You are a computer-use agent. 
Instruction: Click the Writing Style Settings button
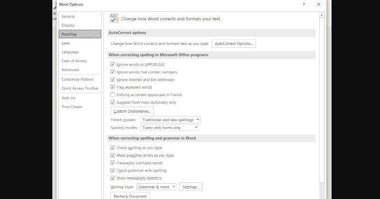pyautogui.click(x=190, y=187)
